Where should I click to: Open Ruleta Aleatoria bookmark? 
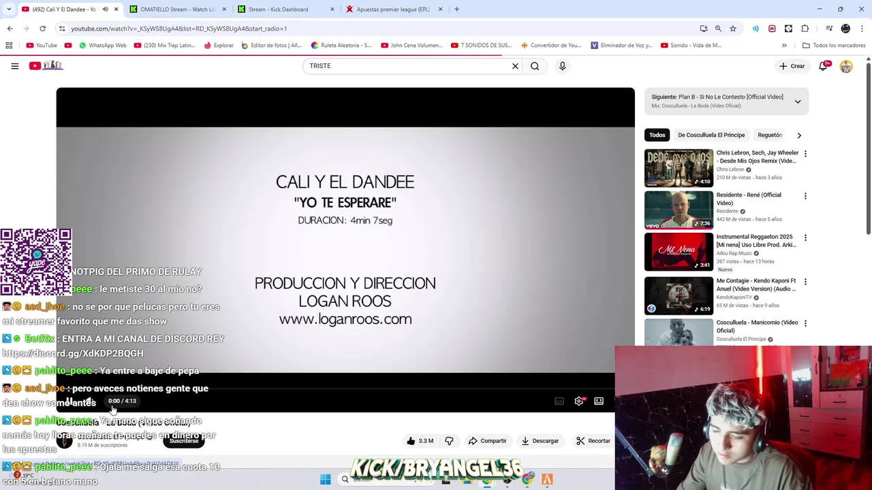pos(341,46)
